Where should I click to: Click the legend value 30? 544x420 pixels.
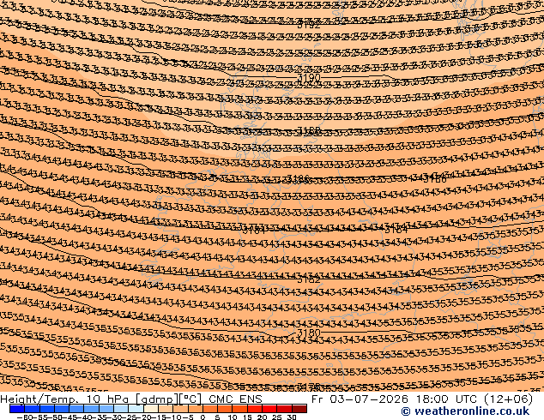coord(292,417)
